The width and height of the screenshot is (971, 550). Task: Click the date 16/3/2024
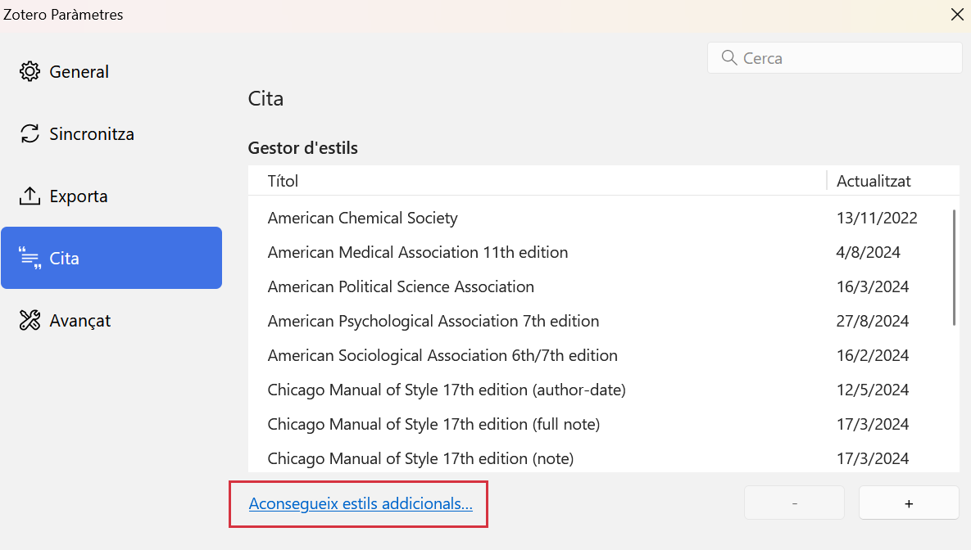coord(873,286)
